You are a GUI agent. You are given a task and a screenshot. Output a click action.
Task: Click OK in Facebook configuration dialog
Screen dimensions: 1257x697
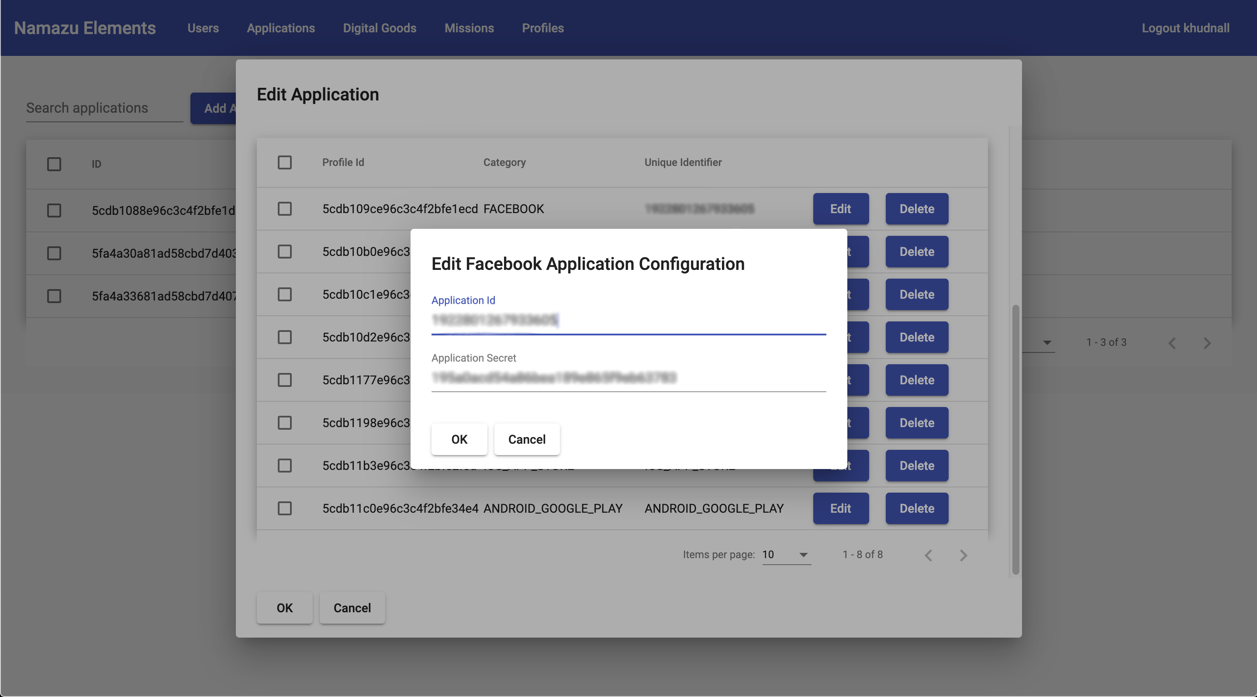pyautogui.click(x=459, y=439)
